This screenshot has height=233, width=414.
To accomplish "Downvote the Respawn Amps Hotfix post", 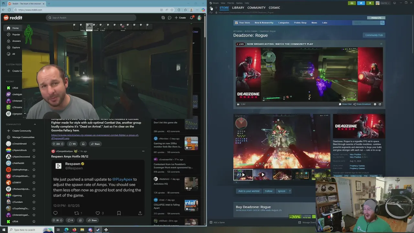I will coord(61,220).
